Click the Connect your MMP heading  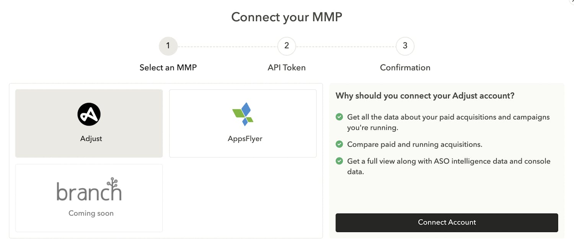(x=287, y=17)
